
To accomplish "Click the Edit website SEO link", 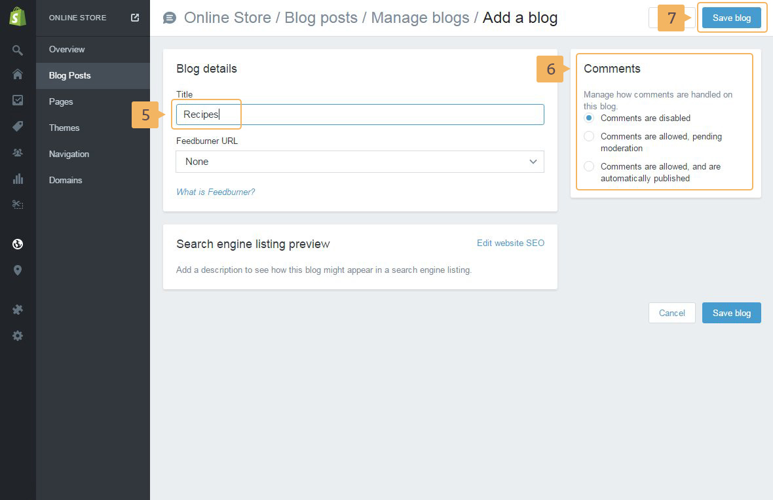I will point(510,243).
